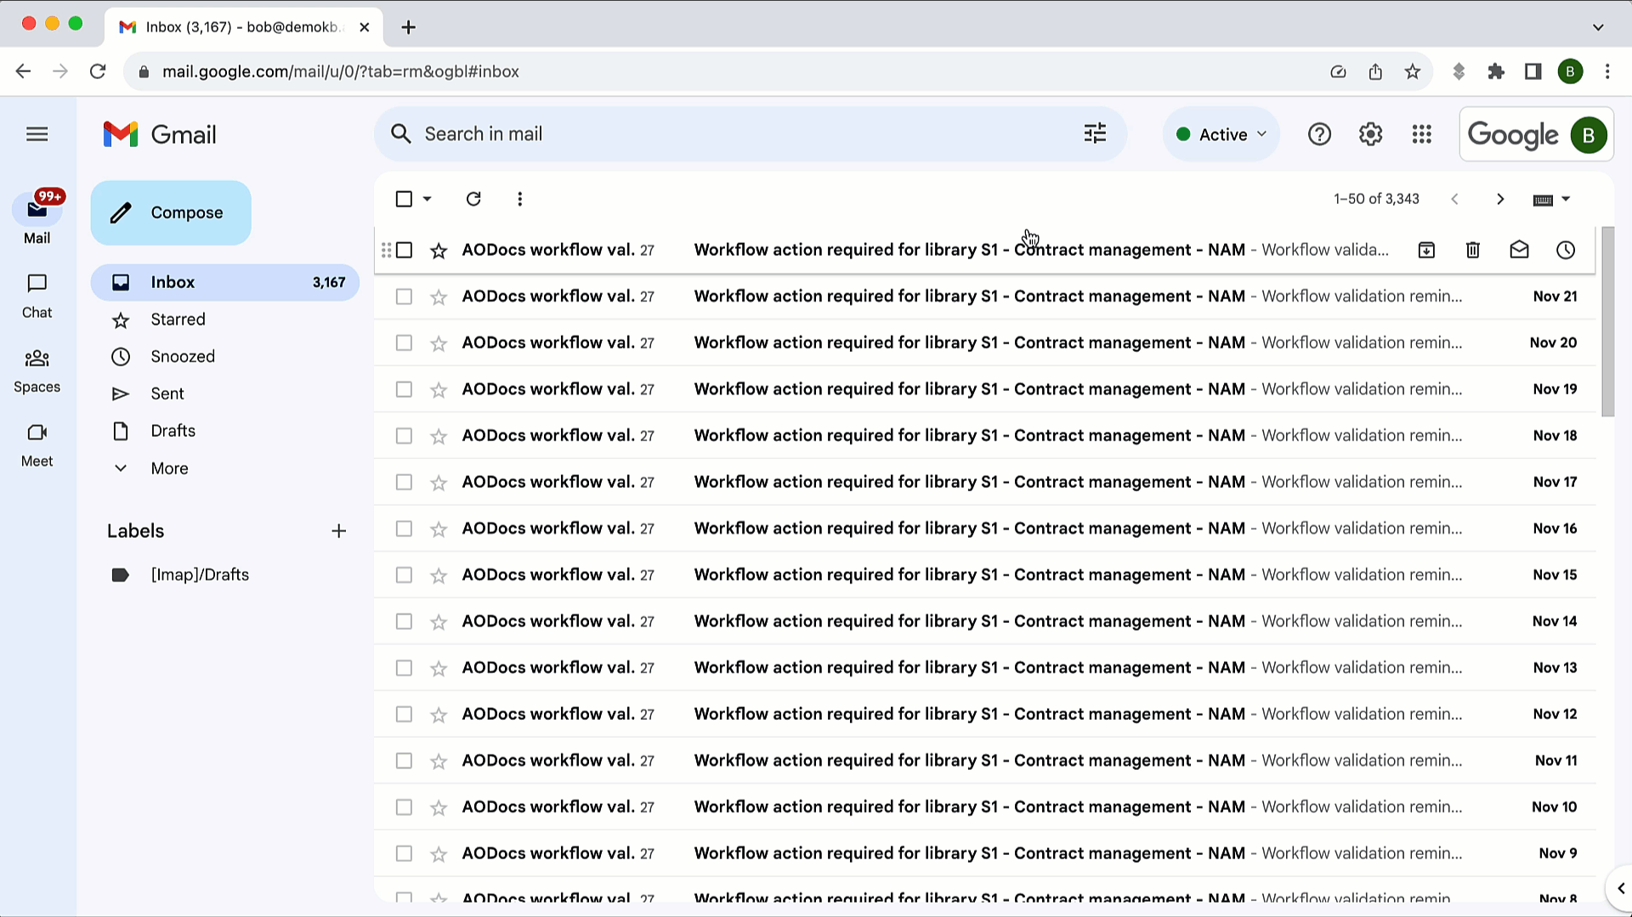This screenshot has width=1632, height=917.
Task: Bookmark this page with star icon
Action: pos(1412,71)
